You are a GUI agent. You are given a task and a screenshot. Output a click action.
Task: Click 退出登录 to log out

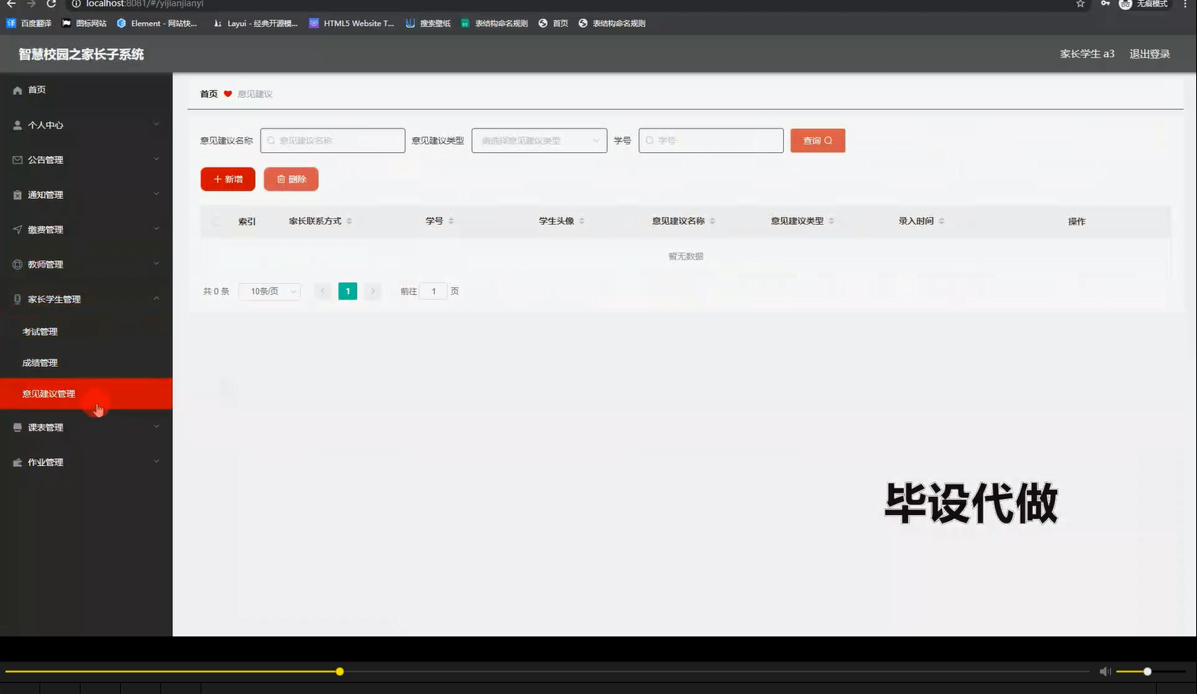[1149, 54]
